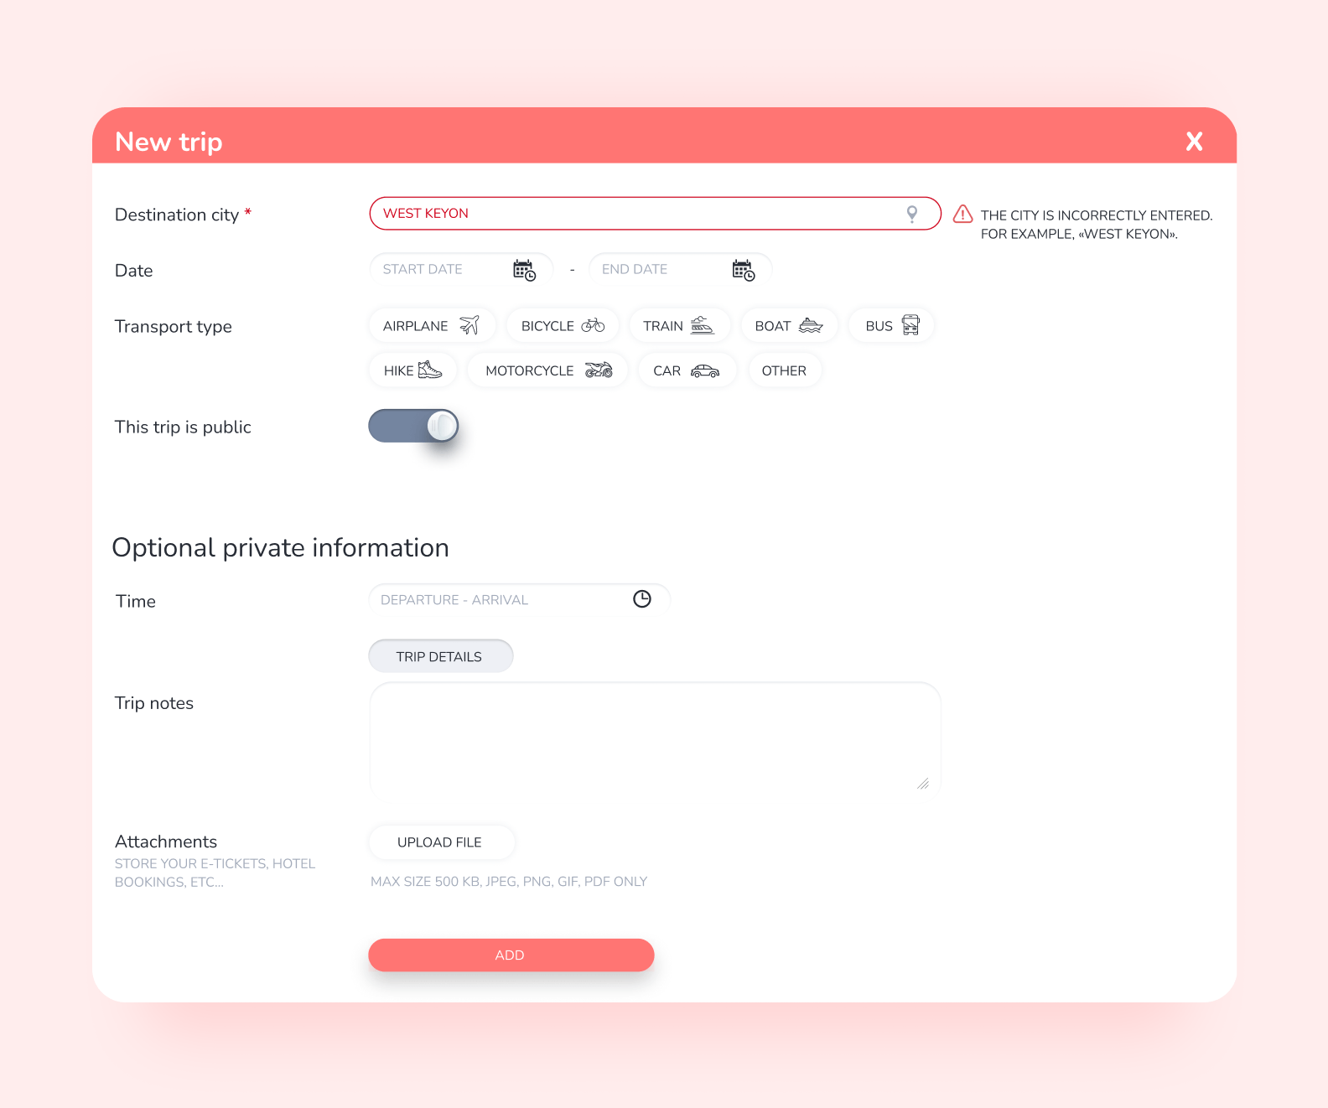Select Hike as transport type

click(x=412, y=370)
